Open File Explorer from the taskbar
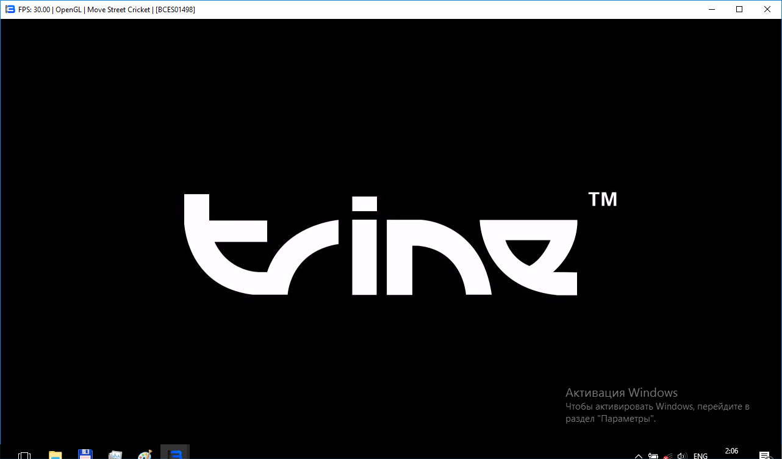782x459 pixels. tap(56, 455)
